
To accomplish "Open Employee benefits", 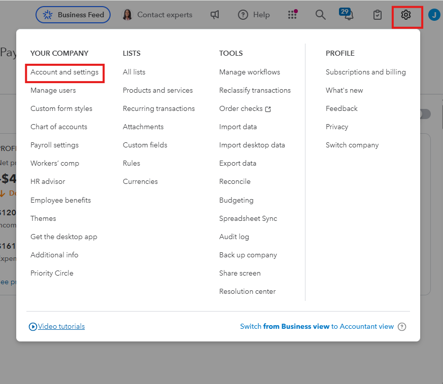I will pyautogui.click(x=61, y=200).
